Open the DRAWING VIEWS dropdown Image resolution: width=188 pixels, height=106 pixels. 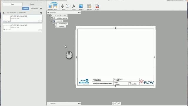pos(53,9)
